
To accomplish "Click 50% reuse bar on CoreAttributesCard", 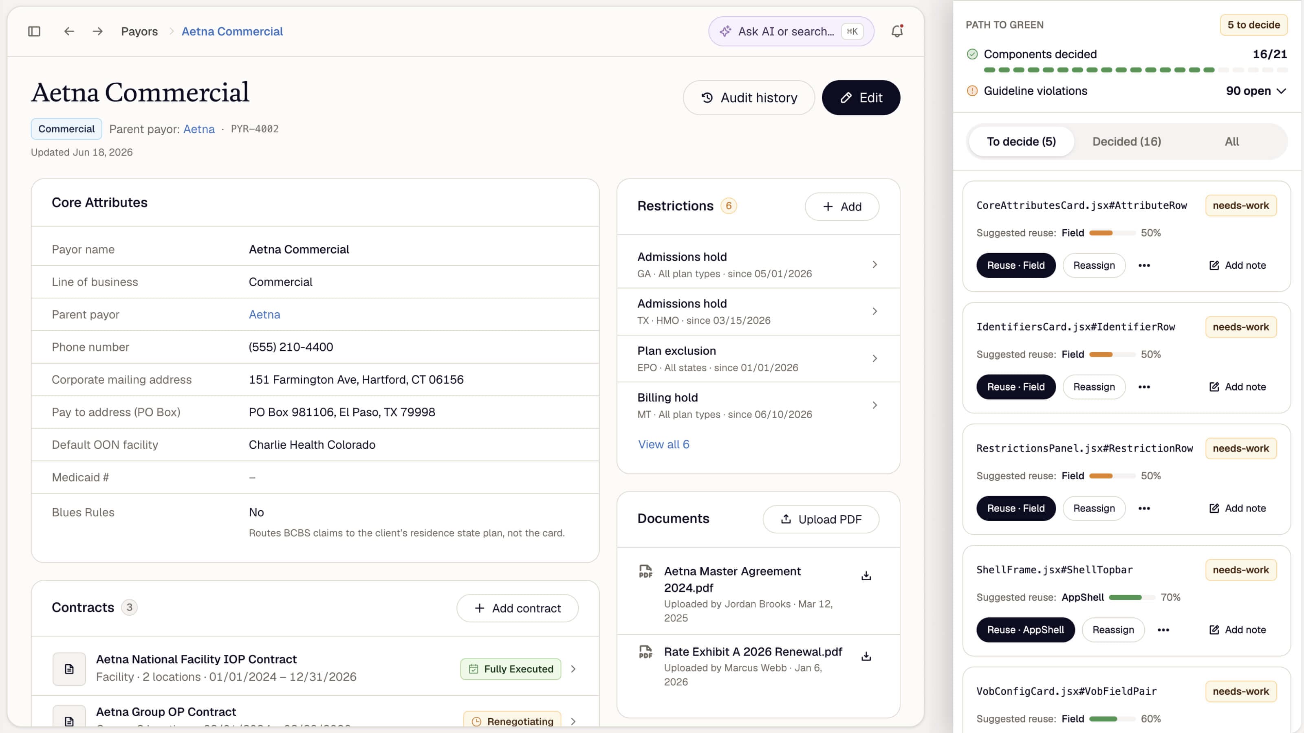I will [1112, 233].
